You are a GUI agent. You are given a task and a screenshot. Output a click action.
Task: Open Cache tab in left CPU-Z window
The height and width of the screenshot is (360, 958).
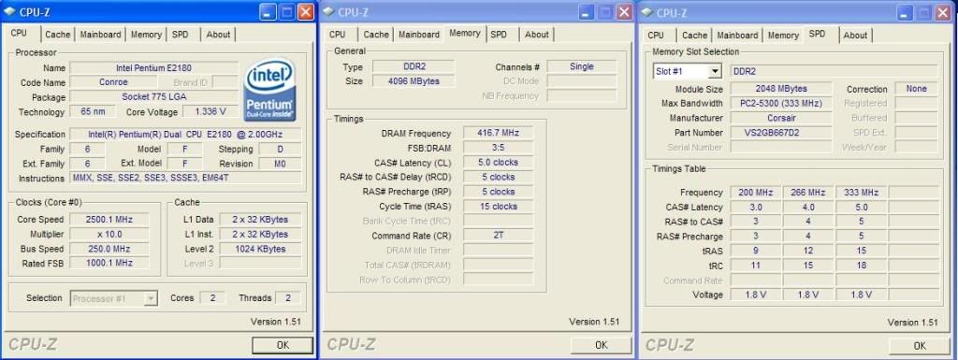[x=57, y=35]
